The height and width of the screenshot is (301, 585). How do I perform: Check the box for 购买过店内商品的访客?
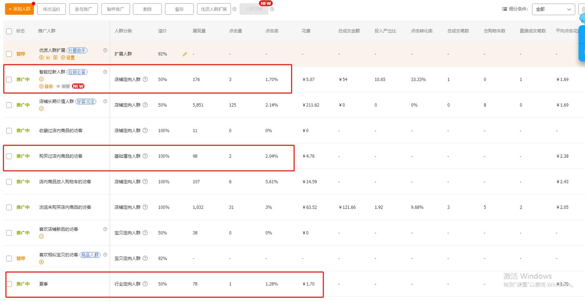tap(9, 156)
